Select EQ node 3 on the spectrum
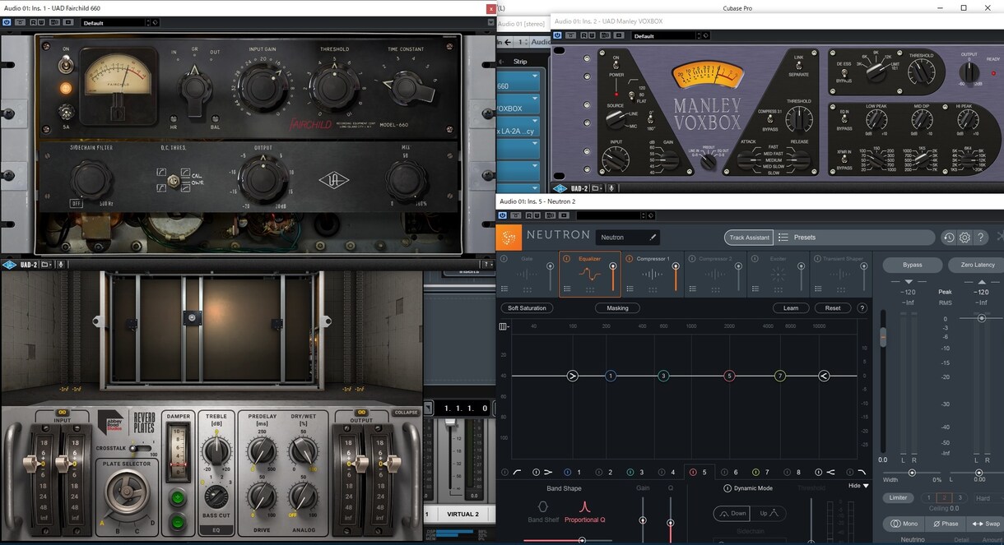This screenshot has height=545, width=1004. click(663, 376)
